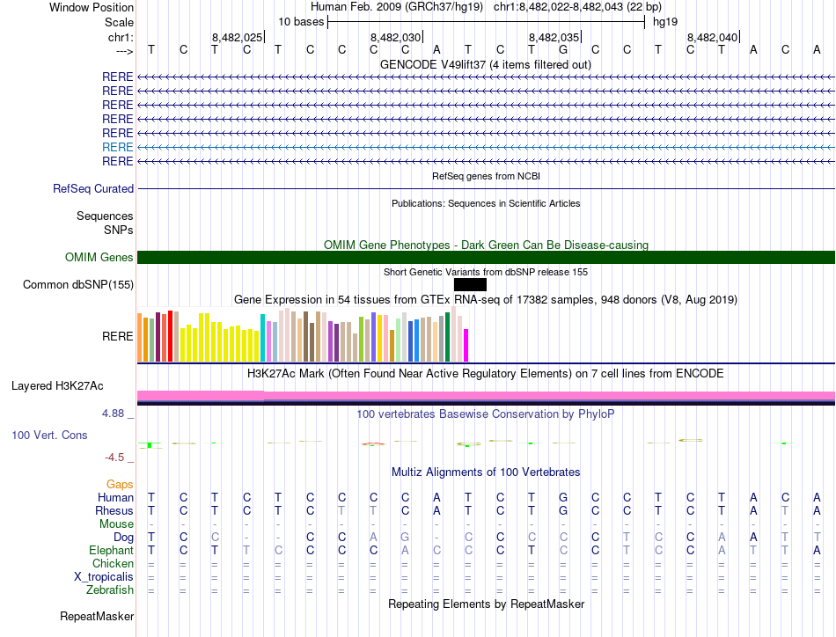Click the magenta bar in GTEx chart
Screen dimensions: 836x637
pyautogui.click(x=466, y=345)
